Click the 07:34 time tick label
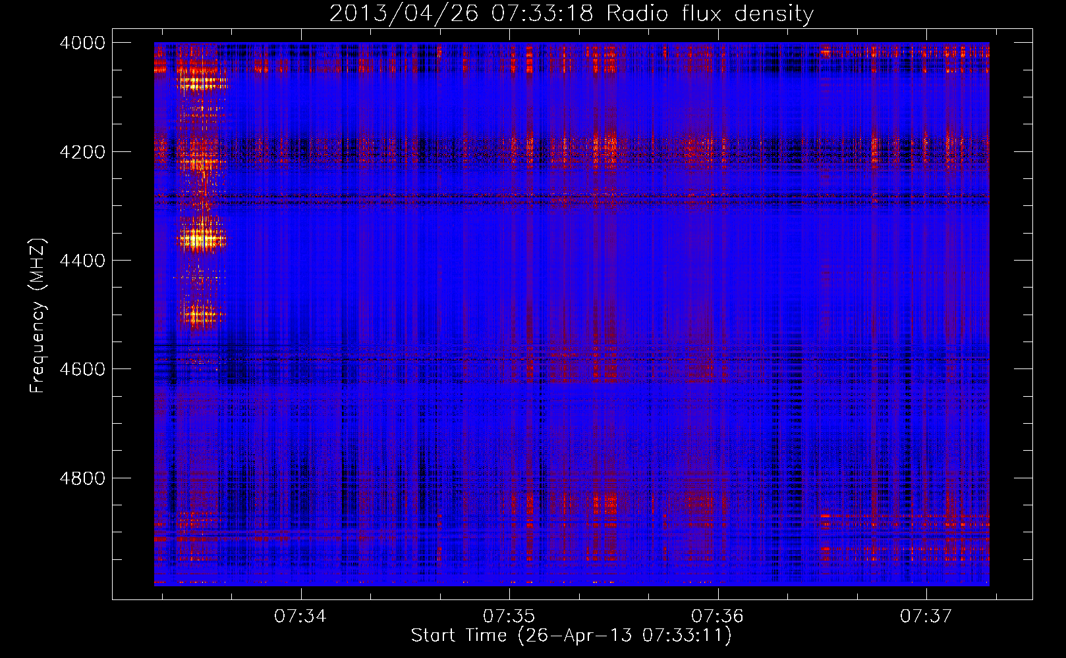Image resolution: width=1066 pixels, height=658 pixels. point(300,617)
